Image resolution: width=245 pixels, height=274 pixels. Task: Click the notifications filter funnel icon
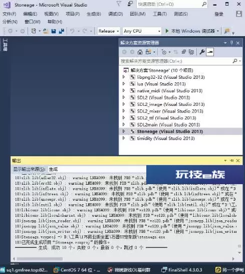119,4
